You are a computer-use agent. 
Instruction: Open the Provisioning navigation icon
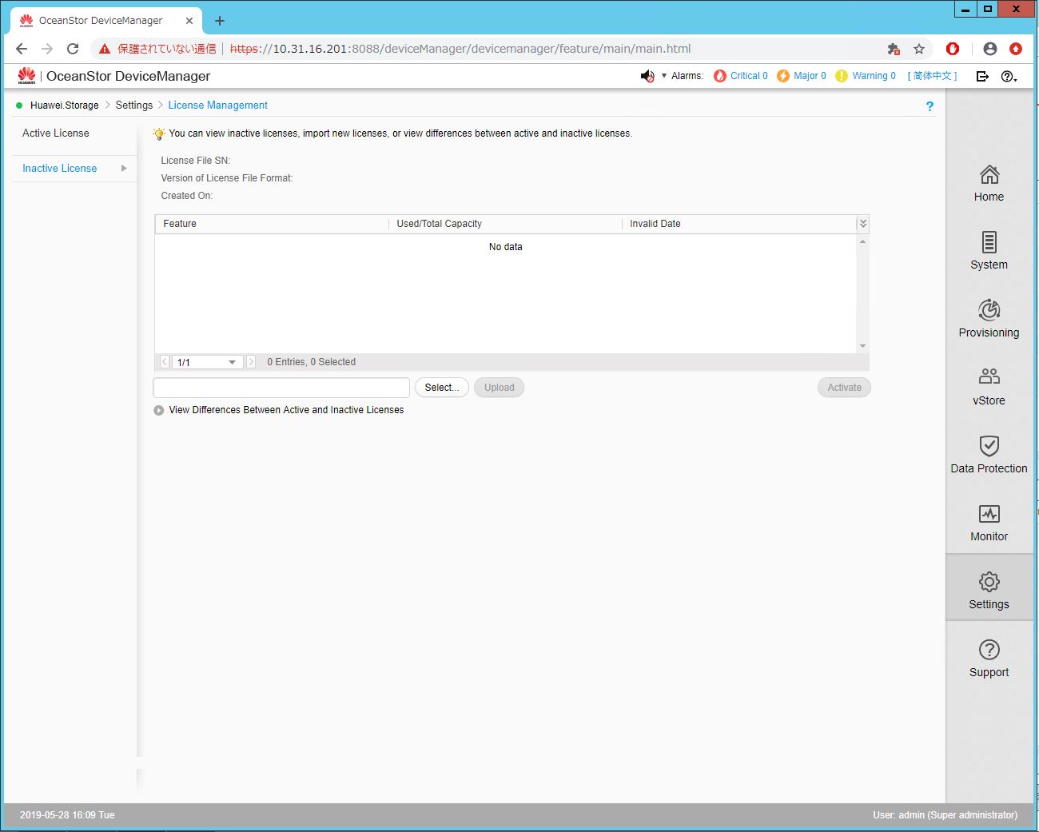coord(989,309)
